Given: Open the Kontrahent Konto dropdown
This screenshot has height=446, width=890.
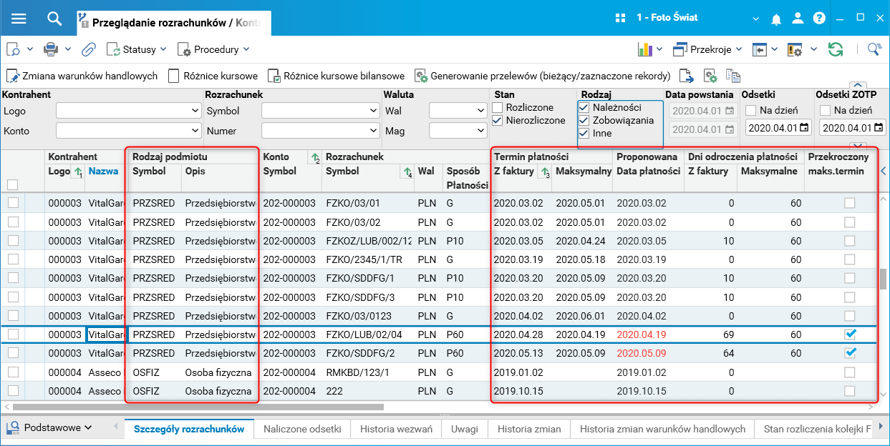Looking at the screenshot, I should click(195, 131).
